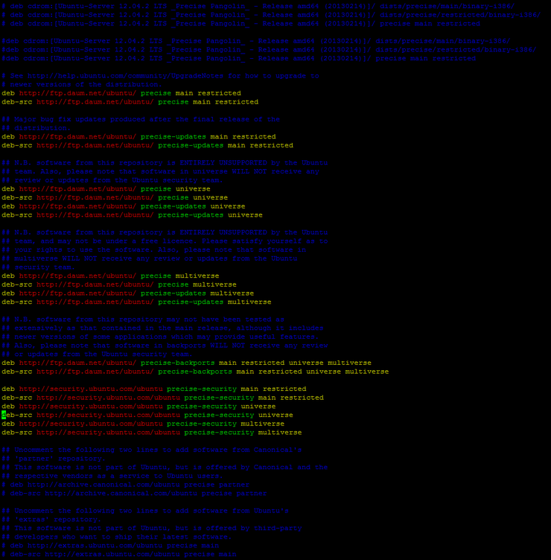Click comment ending with "software from Ubuntu's"
551x560 pixels.
(x=145, y=512)
